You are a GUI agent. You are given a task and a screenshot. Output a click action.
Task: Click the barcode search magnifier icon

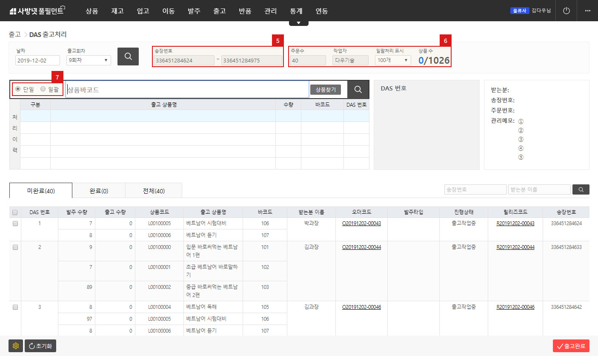[x=358, y=89]
